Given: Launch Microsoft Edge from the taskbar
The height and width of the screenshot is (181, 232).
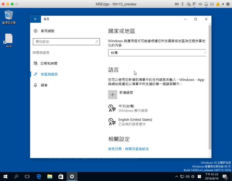Looking at the screenshot, I should (39, 176).
